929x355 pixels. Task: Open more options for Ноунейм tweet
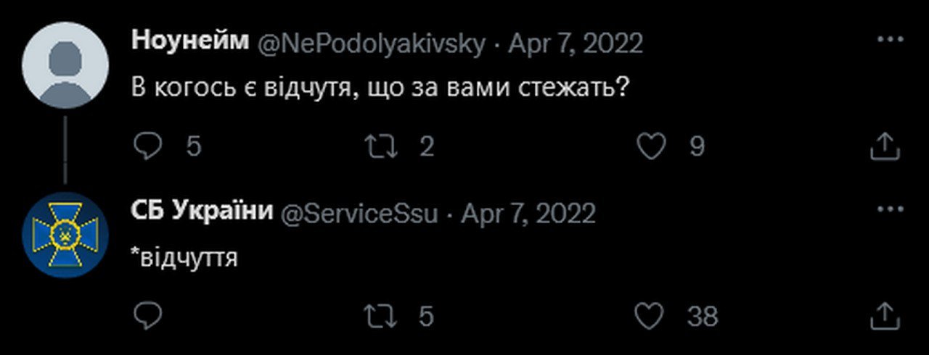tap(890, 39)
